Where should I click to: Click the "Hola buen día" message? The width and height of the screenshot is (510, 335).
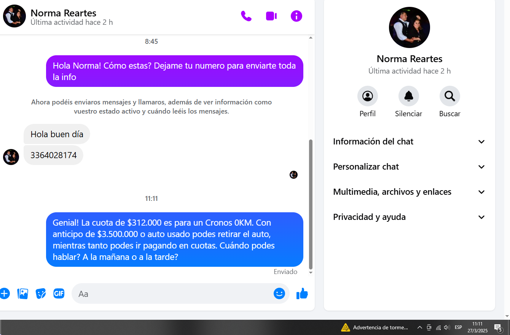pyautogui.click(x=57, y=134)
